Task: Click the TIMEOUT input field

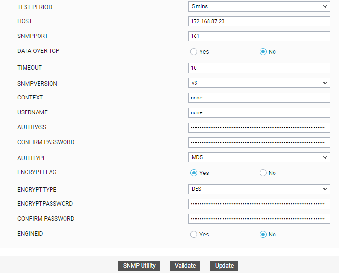Action: coord(259,68)
